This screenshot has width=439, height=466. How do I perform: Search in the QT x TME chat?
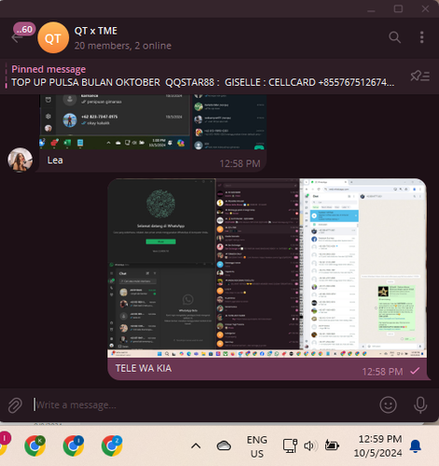click(x=394, y=37)
